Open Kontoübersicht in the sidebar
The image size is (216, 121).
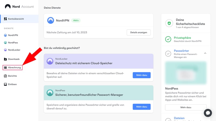coord(16,19)
